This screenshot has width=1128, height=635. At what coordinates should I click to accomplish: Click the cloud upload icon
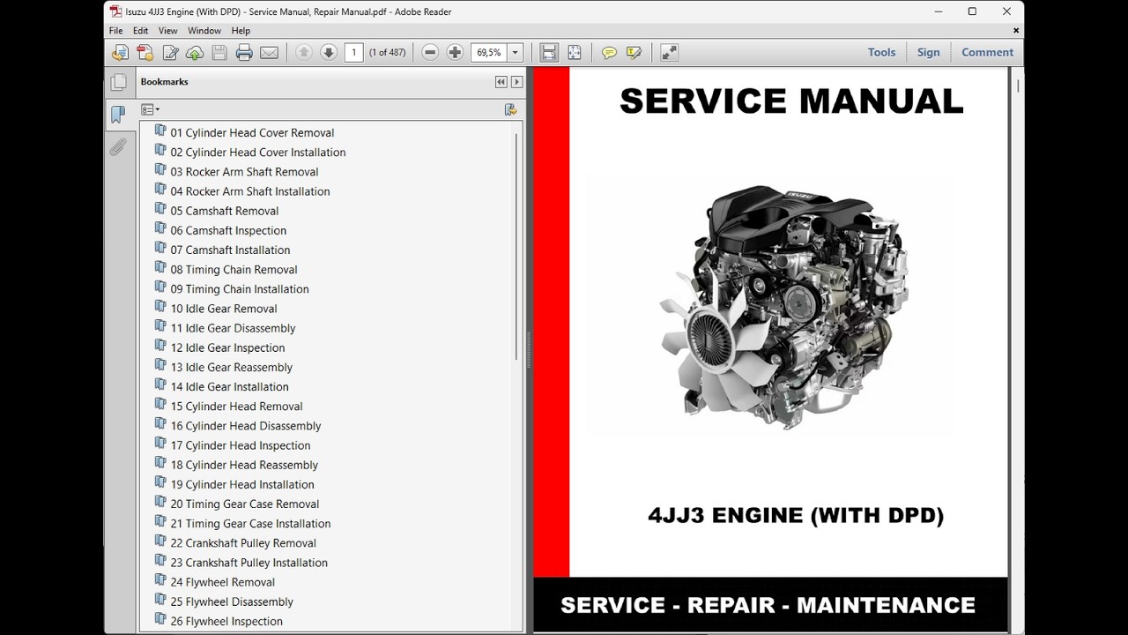[195, 53]
